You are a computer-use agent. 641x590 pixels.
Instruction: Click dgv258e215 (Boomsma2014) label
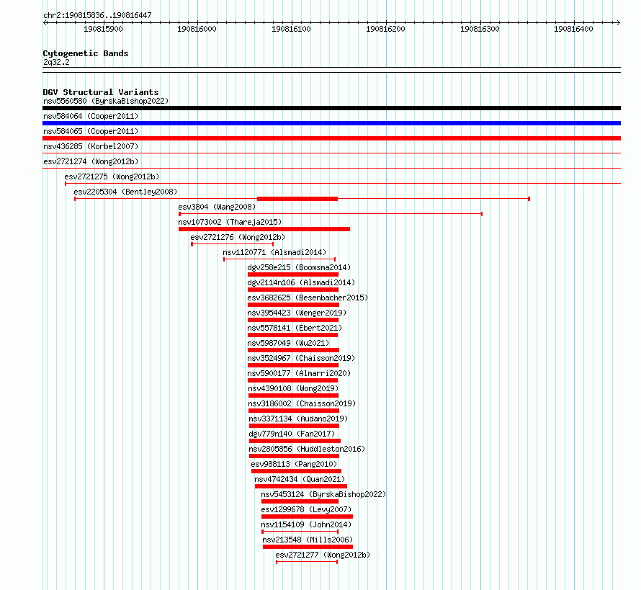(x=299, y=267)
